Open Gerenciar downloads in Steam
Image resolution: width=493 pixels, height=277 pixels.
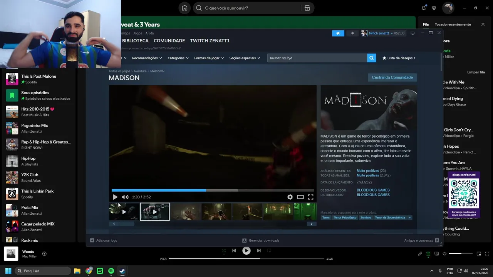pyautogui.click(x=261, y=240)
